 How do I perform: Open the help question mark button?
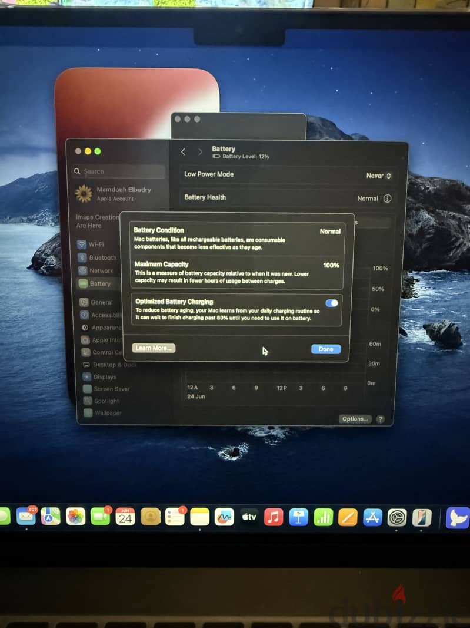tap(381, 419)
